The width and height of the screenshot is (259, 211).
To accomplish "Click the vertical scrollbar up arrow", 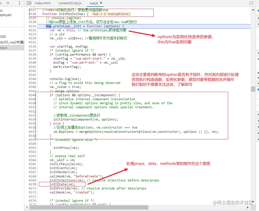I will tap(253, 10).
